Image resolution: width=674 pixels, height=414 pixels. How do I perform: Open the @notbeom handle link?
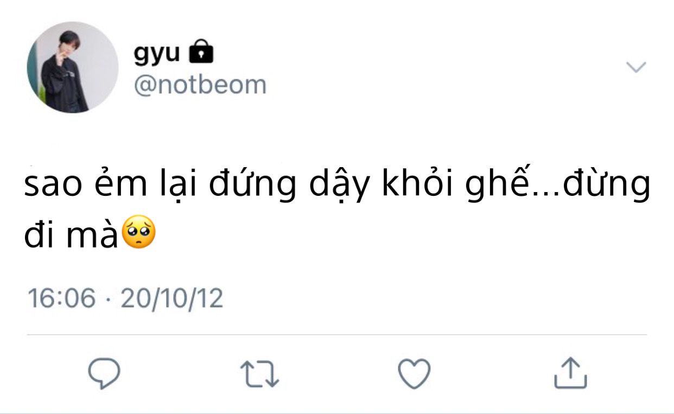200,85
